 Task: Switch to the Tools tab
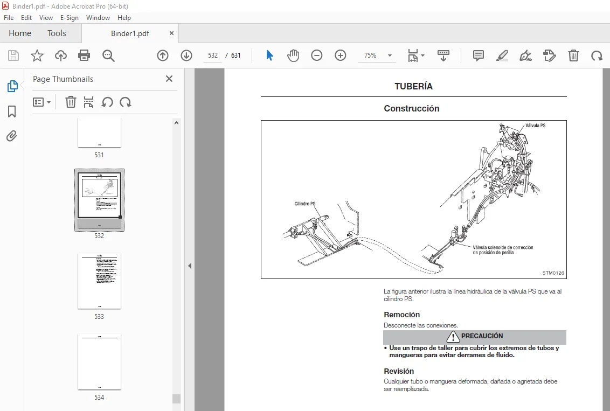point(57,33)
